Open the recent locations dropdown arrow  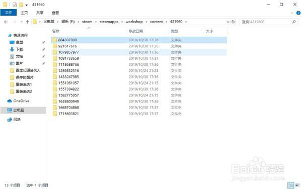21,22
